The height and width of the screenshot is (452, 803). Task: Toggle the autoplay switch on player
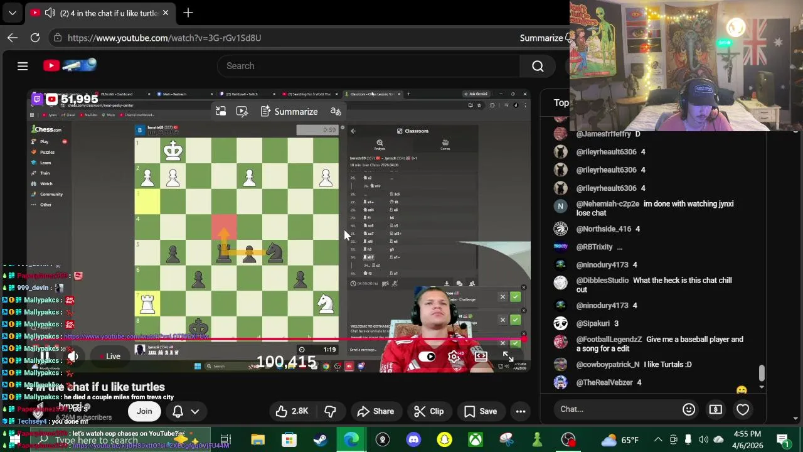pyautogui.click(x=427, y=357)
